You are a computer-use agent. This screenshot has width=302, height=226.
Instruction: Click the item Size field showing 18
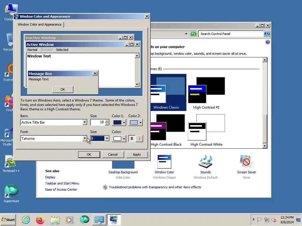pos(98,122)
